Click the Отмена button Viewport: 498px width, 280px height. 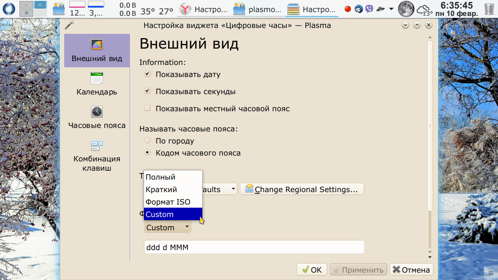[412, 269]
